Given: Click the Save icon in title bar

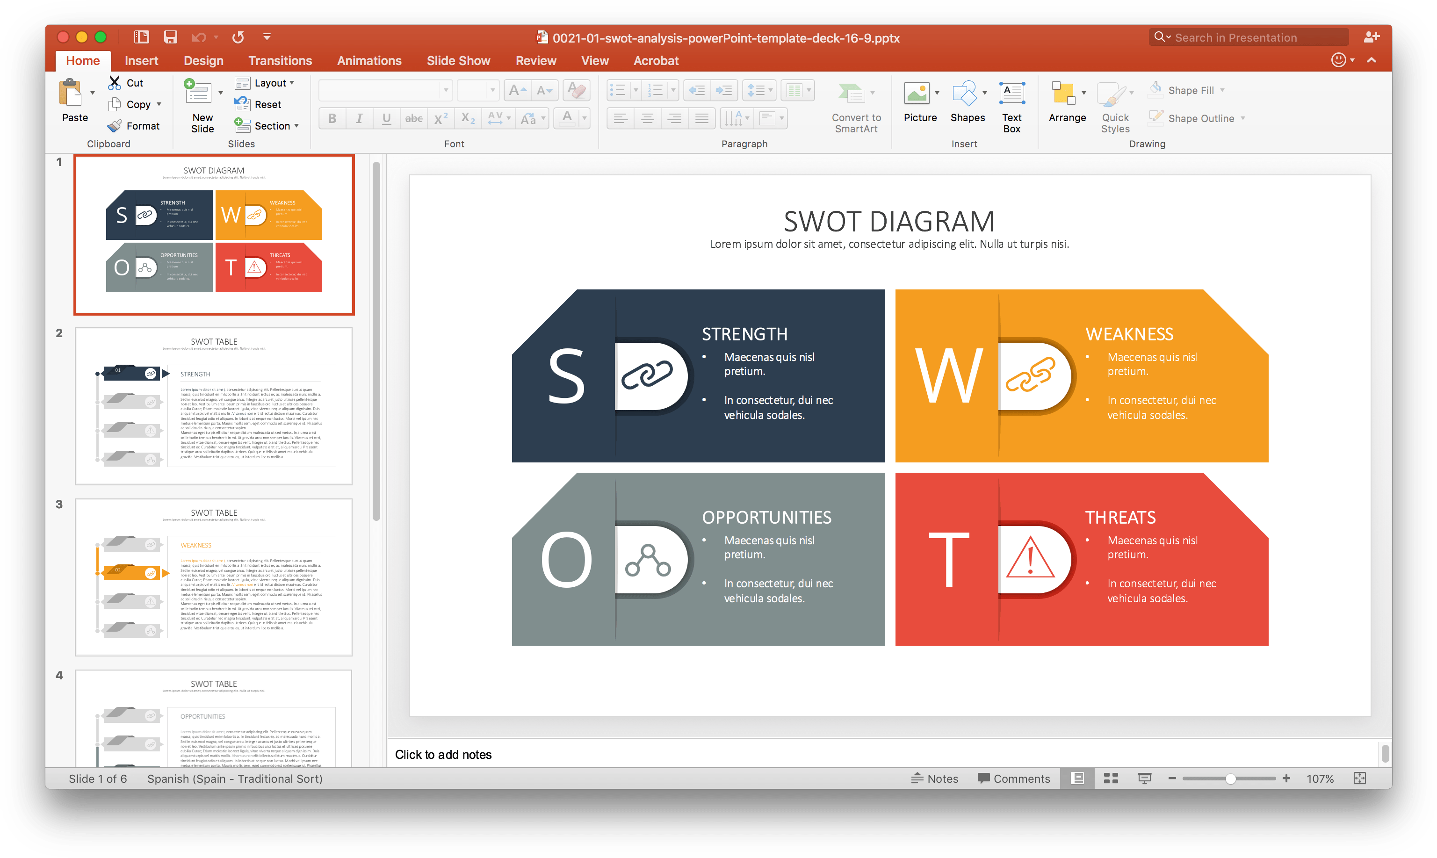Looking at the screenshot, I should (x=170, y=37).
